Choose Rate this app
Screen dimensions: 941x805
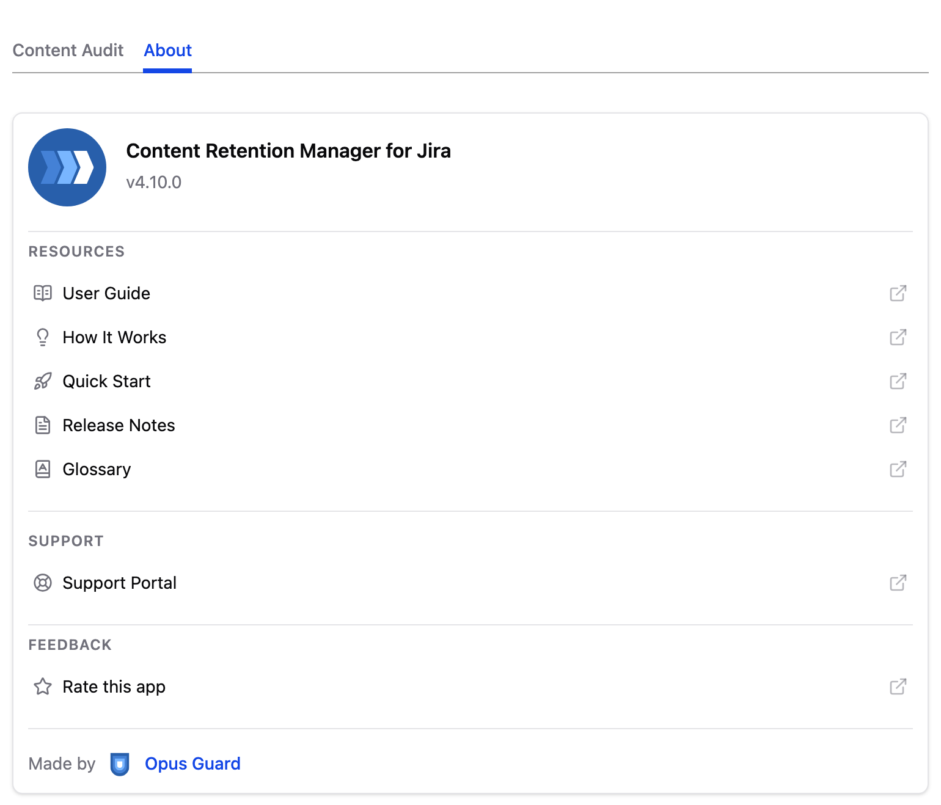pos(114,687)
